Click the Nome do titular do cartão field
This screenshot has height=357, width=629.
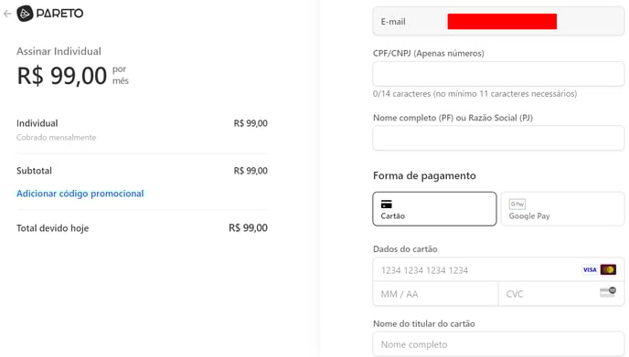[498, 344]
